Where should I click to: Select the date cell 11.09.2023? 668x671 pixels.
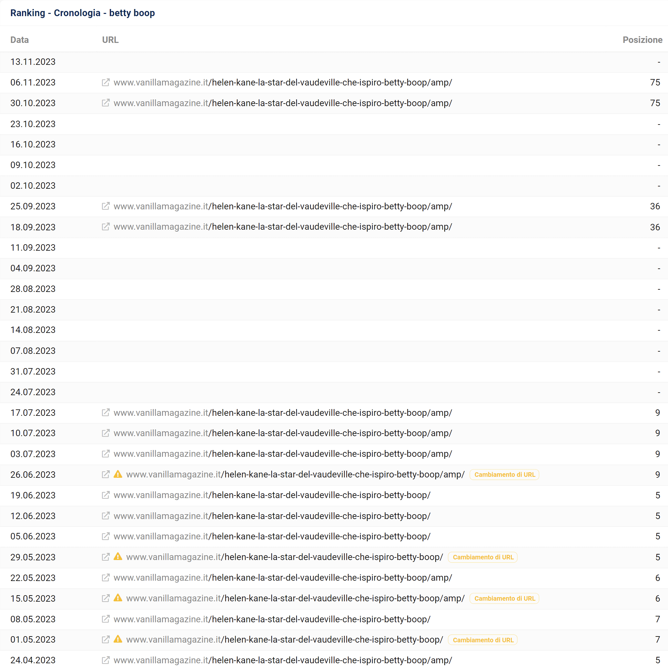tap(33, 248)
